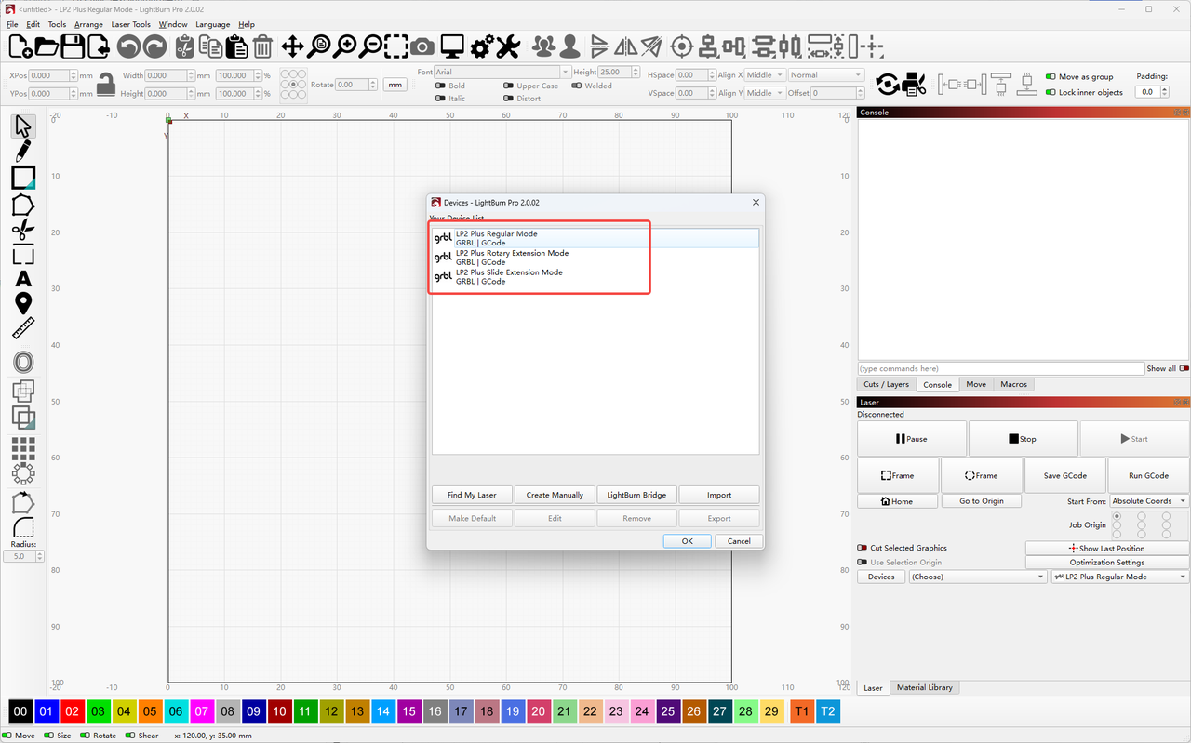Redo the last action
Image resolution: width=1191 pixels, height=743 pixels.
point(154,46)
